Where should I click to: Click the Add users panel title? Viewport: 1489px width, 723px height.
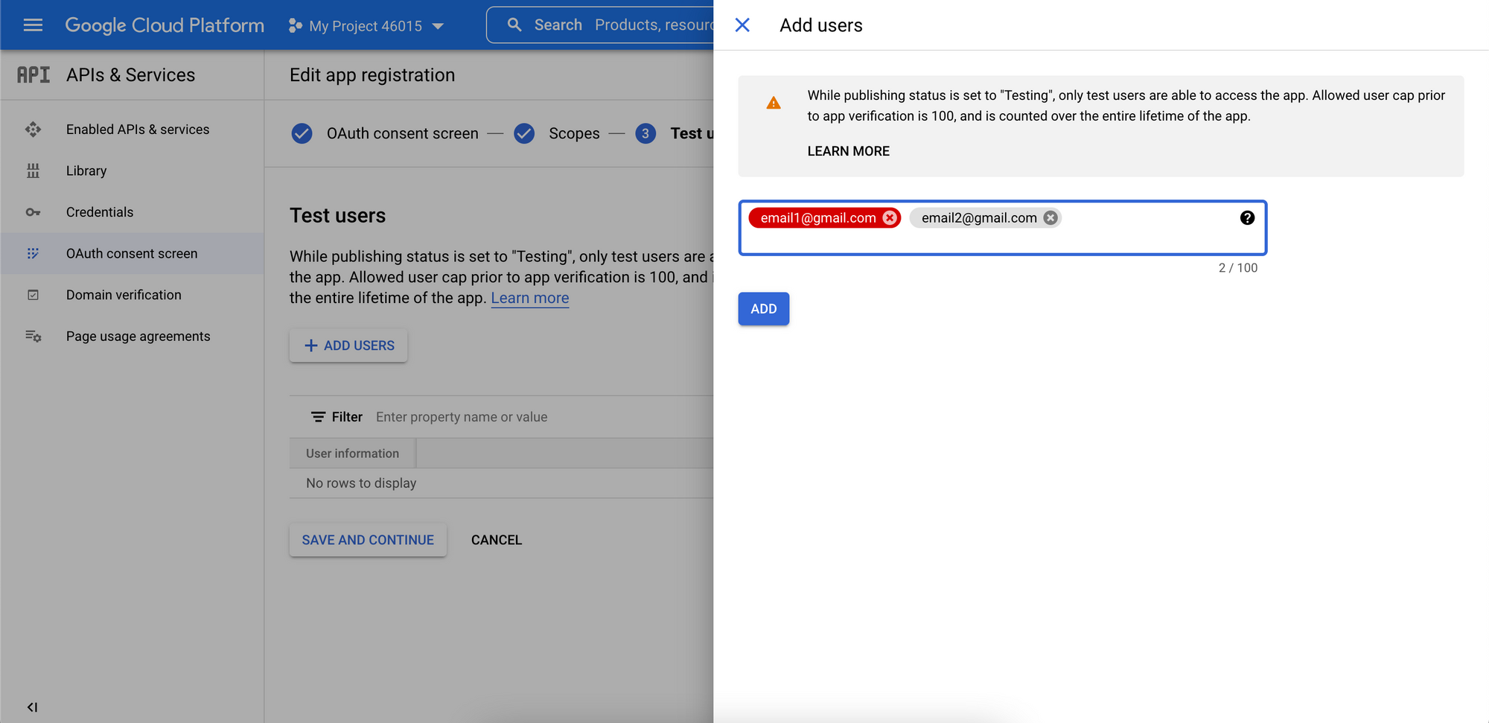point(821,25)
